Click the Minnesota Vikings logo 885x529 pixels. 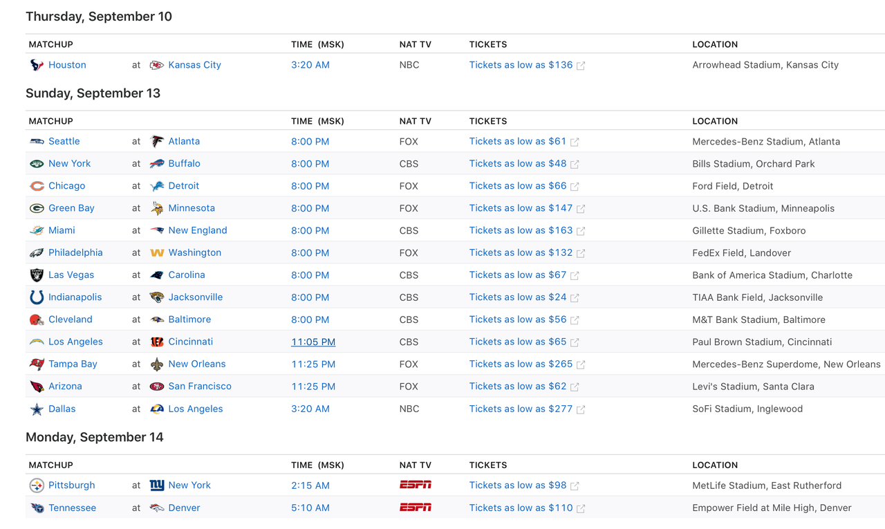click(157, 208)
